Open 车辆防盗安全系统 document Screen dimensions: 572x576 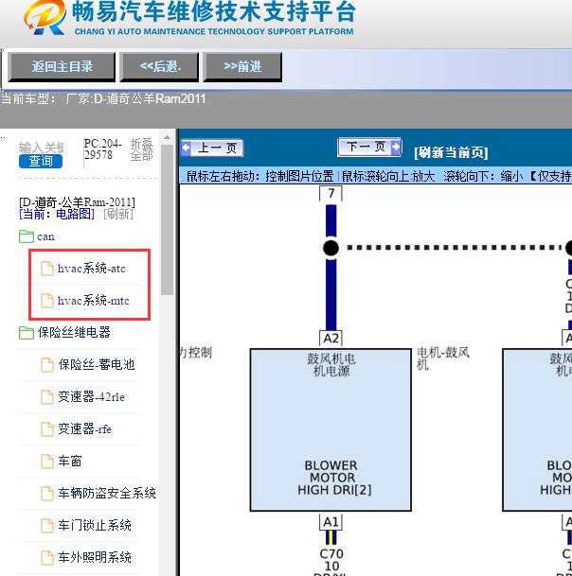(x=107, y=494)
